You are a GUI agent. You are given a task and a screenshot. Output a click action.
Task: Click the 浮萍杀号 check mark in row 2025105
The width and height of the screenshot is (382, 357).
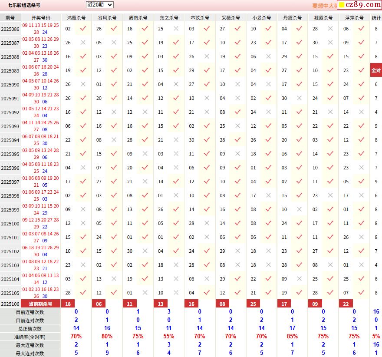tap(361, 292)
